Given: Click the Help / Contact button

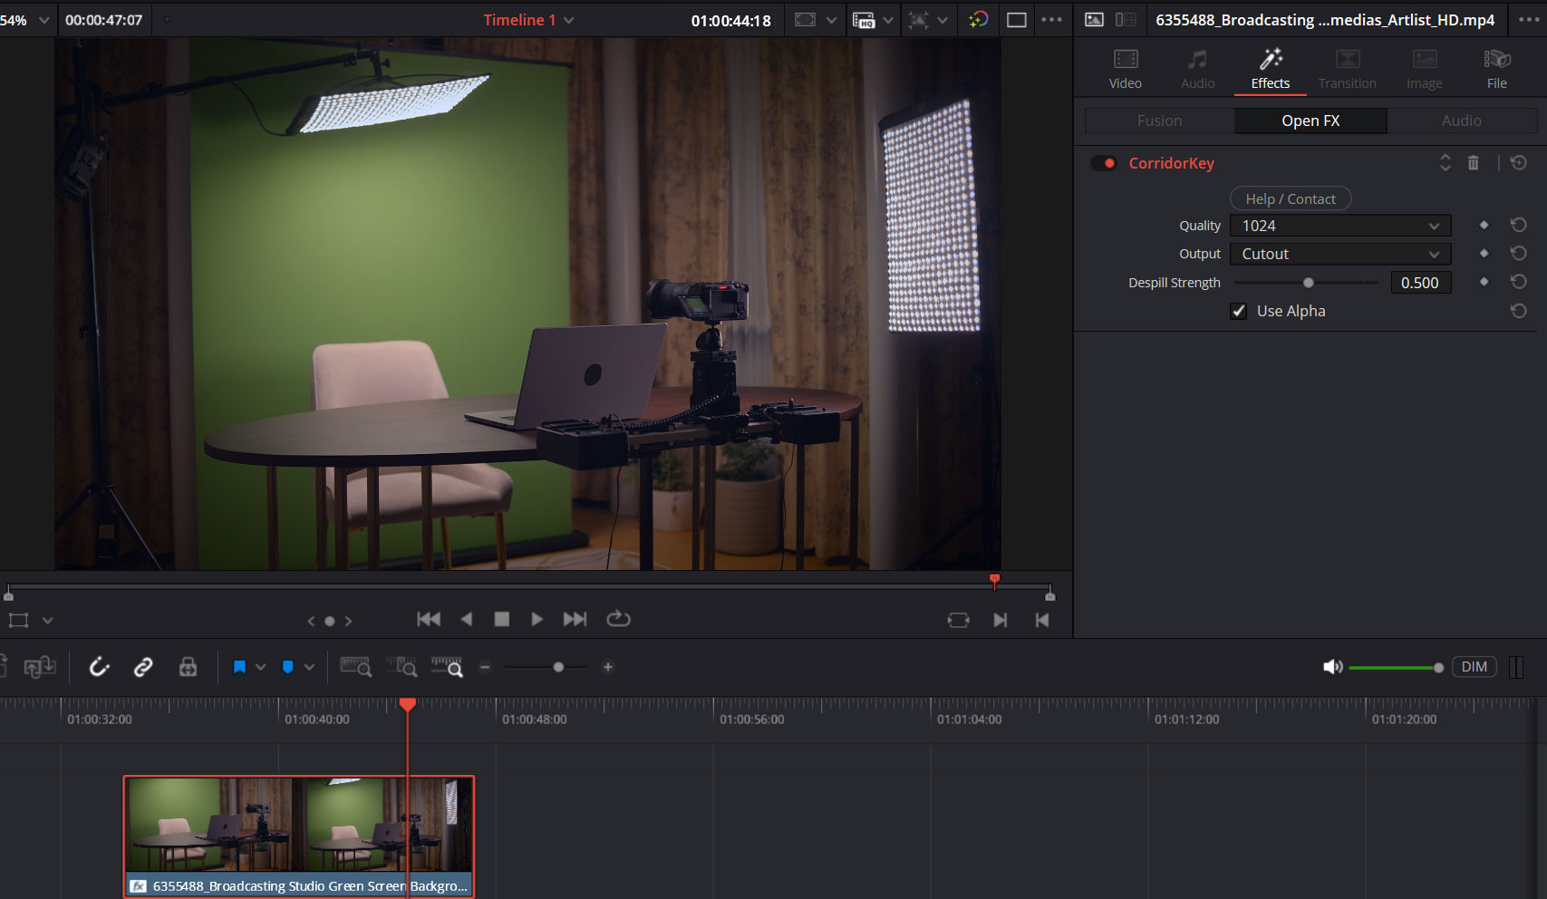Looking at the screenshot, I should pyautogui.click(x=1290, y=198).
